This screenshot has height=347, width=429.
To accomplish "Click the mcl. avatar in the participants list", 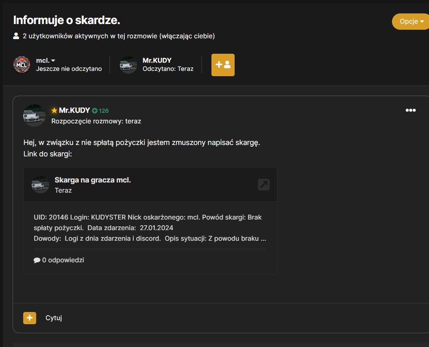I will tap(22, 65).
